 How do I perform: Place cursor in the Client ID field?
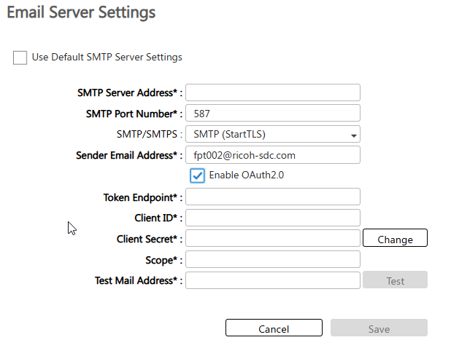coord(273,218)
